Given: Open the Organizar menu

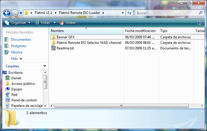Looking at the screenshot, I should pos(18,23).
